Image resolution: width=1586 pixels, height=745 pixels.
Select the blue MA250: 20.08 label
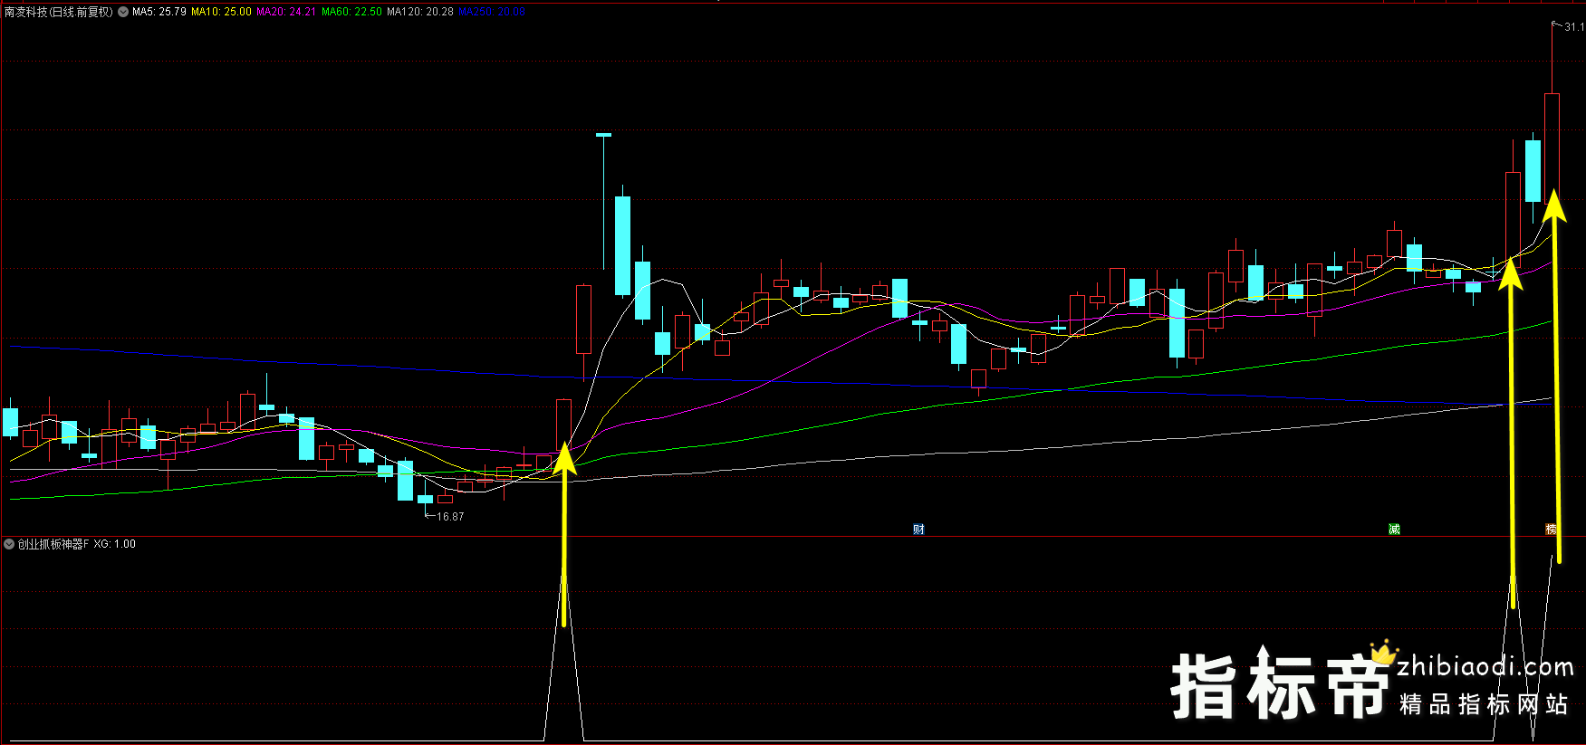click(x=492, y=12)
